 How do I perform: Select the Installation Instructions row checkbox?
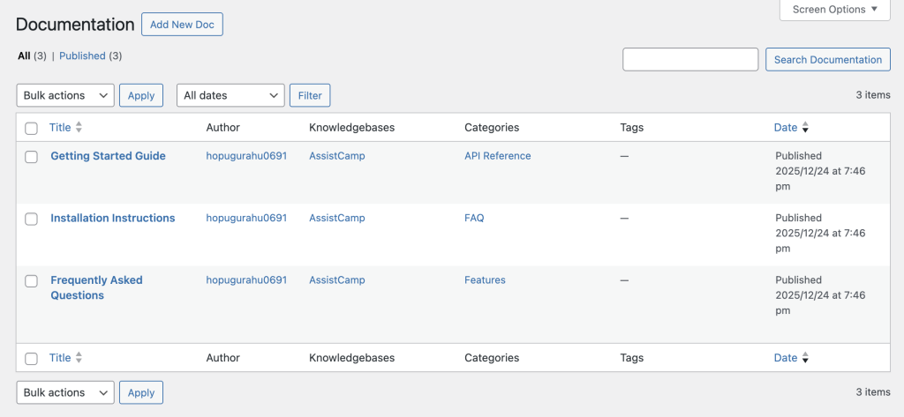click(32, 219)
